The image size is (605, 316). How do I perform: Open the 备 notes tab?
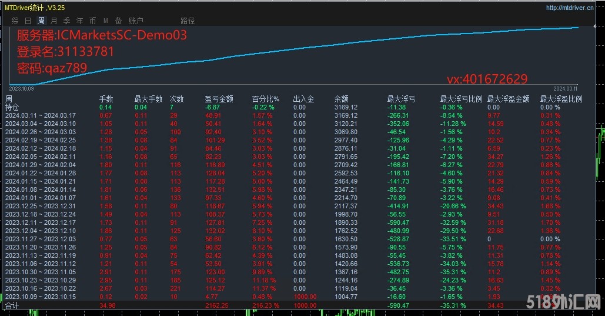(118, 21)
